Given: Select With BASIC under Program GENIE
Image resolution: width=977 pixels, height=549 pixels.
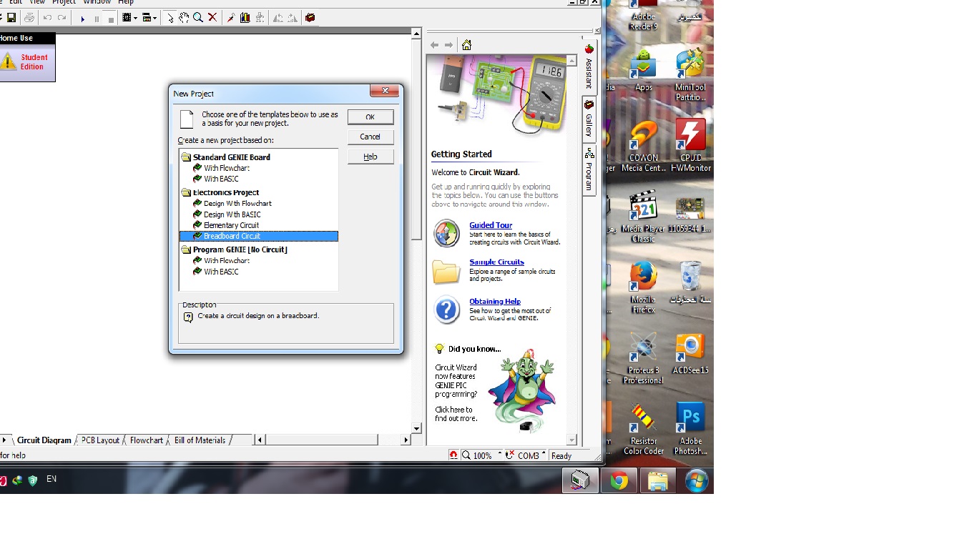Looking at the screenshot, I should tap(217, 272).
